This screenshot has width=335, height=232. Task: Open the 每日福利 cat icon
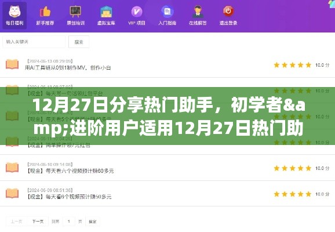coord(14,12)
